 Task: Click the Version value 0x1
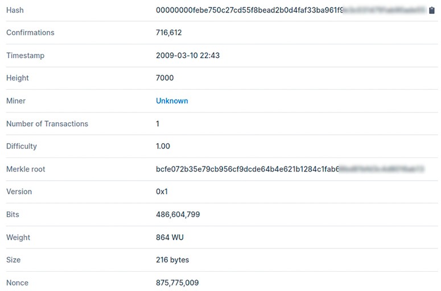[x=162, y=192]
